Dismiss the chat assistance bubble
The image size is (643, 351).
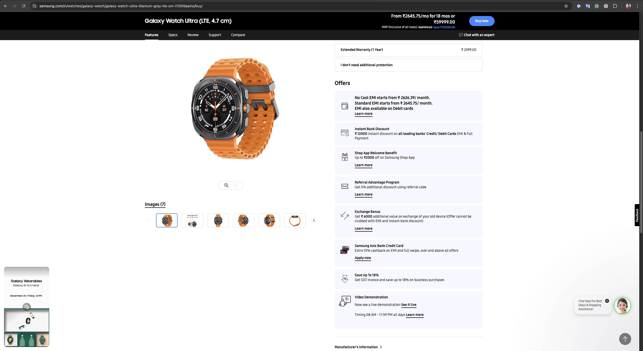[607, 301]
